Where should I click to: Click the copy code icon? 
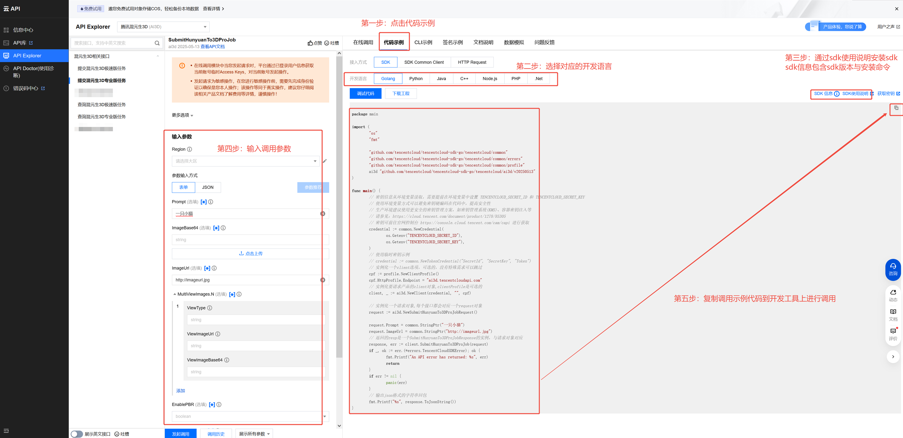896,108
